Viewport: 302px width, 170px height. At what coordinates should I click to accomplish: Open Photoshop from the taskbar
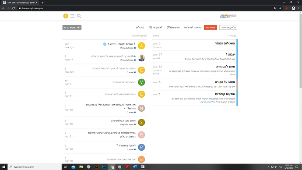point(104,167)
